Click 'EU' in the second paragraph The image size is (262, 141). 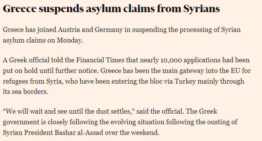tap(235, 71)
